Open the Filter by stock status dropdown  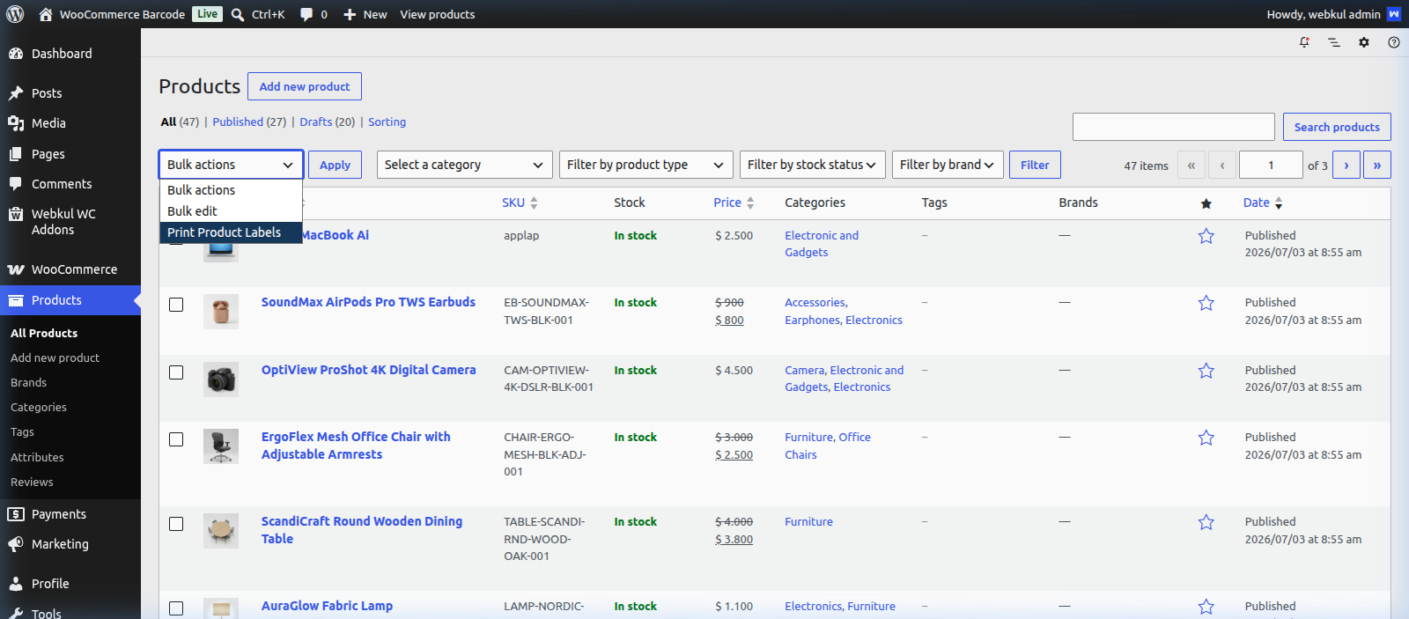[x=813, y=165]
